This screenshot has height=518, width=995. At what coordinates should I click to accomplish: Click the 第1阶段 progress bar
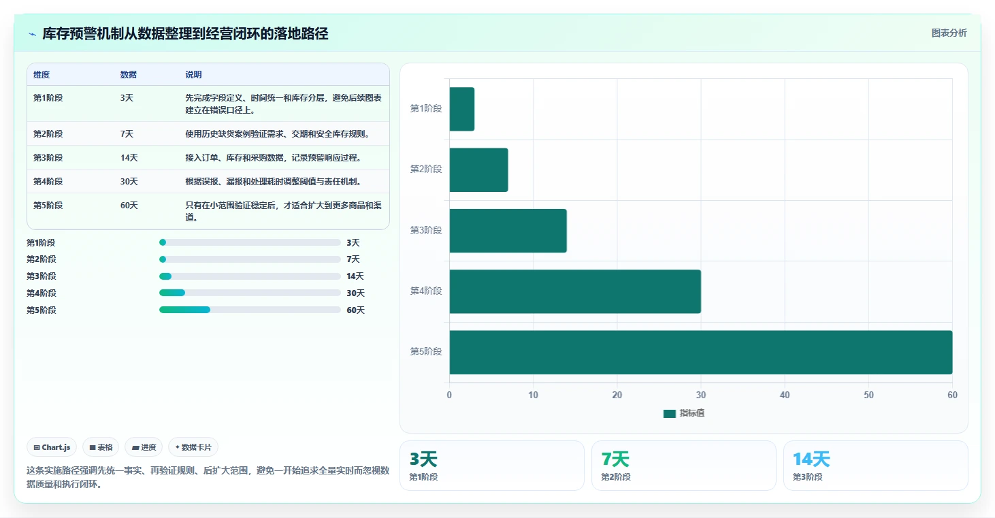(x=250, y=242)
